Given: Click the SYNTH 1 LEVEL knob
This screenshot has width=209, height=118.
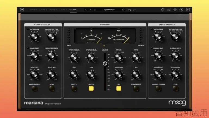Looking at the screenshot, I should pyautogui.click(x=74, y=57).
